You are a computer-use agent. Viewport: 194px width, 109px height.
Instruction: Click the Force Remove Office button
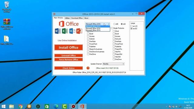click(69, 60)
